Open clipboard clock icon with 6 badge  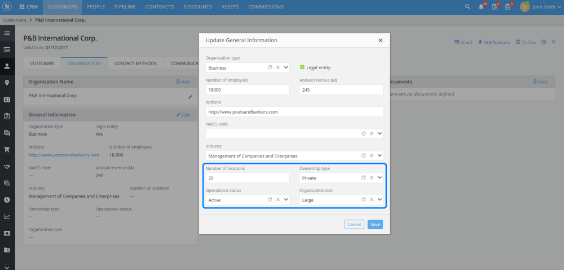coord(495,7)
